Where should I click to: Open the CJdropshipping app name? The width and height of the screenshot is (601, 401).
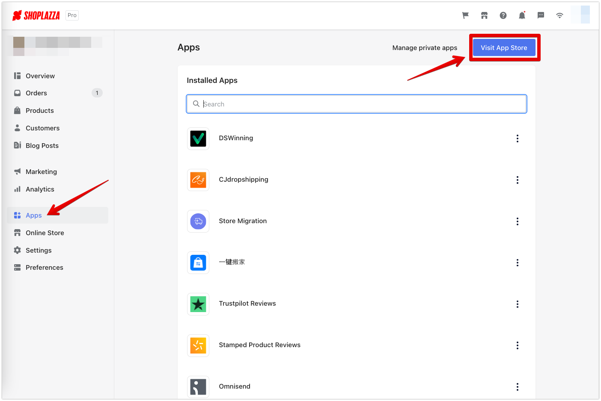[244, 180]
